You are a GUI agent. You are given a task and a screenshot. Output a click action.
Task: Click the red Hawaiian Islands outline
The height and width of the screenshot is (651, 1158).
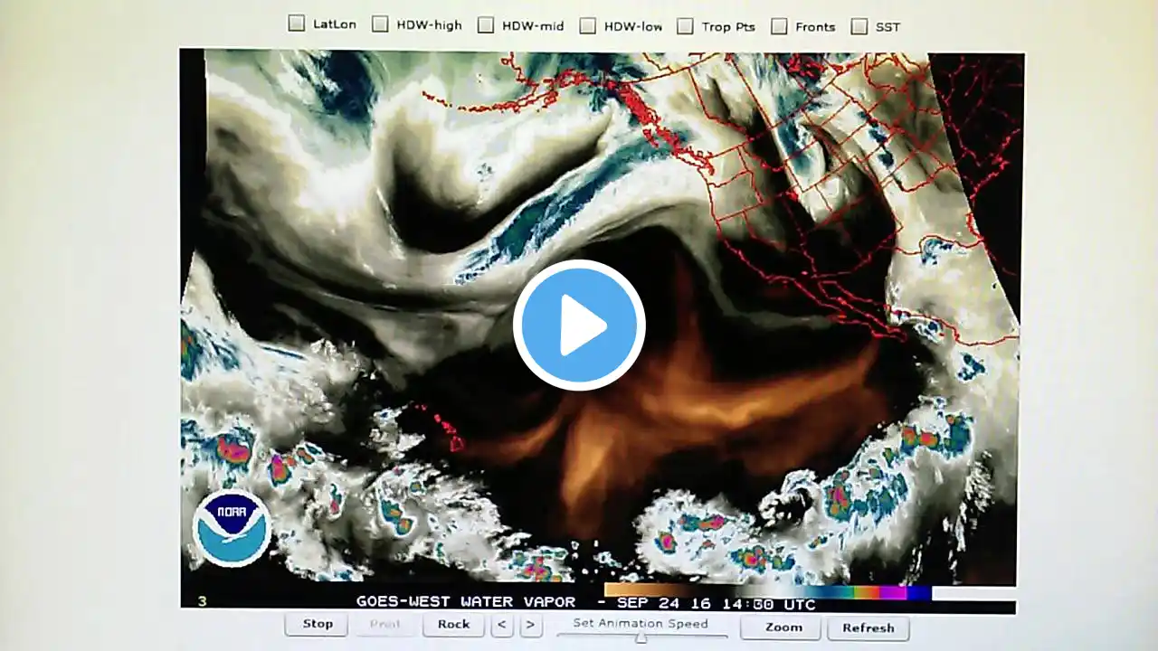(443, 429)
